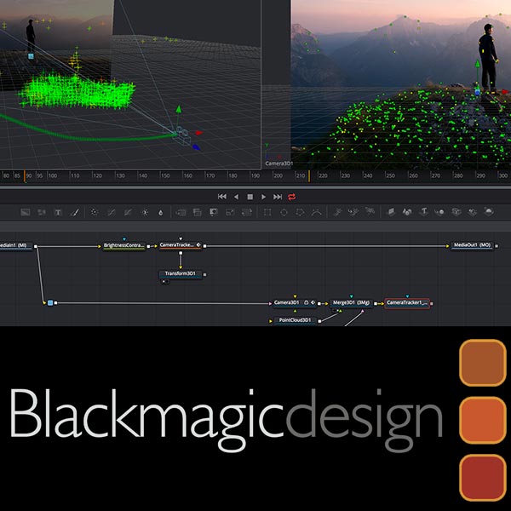This screenshot has height=511, width=511.
Task: Add a Merge 3D node from toolbar
Action: [439, 212]
